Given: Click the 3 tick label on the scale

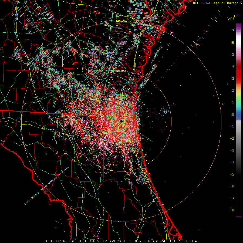Looking at the screenshot, I should (x=233, y=78).
